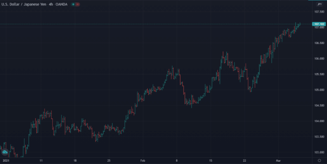
Task: Click the 107.500 price axis label
Action: (319, 12)
